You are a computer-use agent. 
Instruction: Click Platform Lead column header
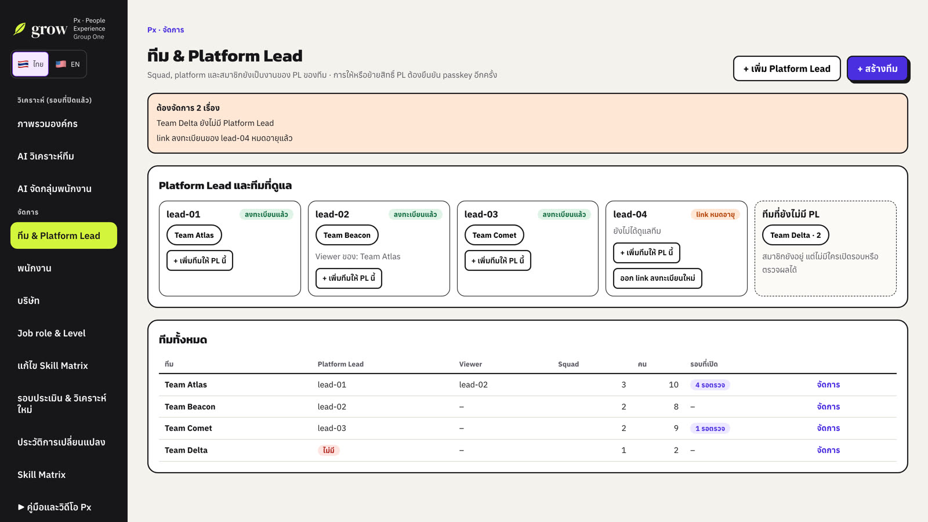340,364
